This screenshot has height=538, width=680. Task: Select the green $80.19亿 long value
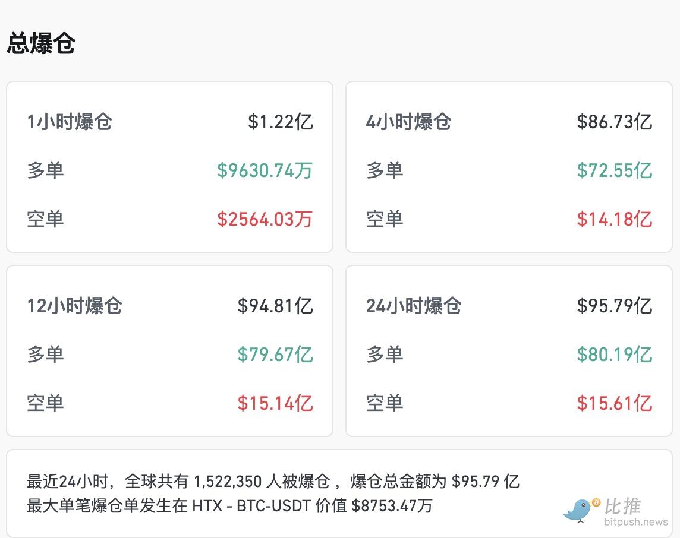[x=614, y=355]
